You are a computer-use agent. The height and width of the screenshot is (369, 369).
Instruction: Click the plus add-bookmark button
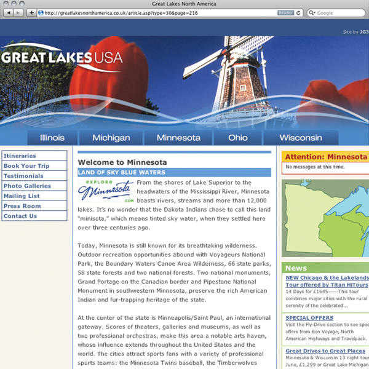(x=31, y=13)
